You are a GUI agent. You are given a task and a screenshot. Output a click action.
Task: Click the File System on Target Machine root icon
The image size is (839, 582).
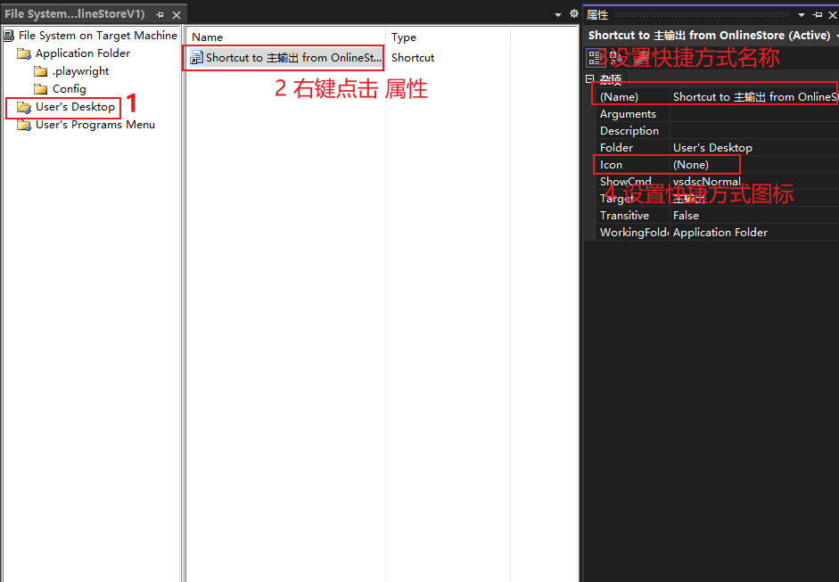point(8,35)
